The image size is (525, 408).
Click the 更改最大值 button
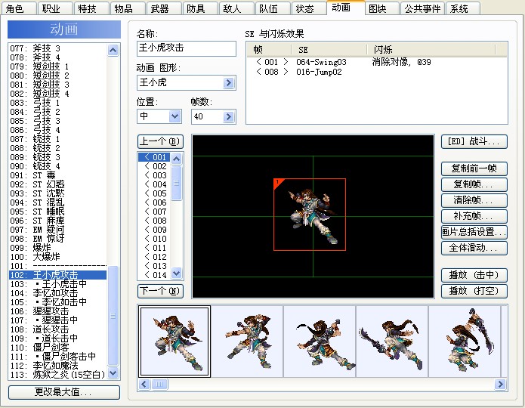pos(64,392)
